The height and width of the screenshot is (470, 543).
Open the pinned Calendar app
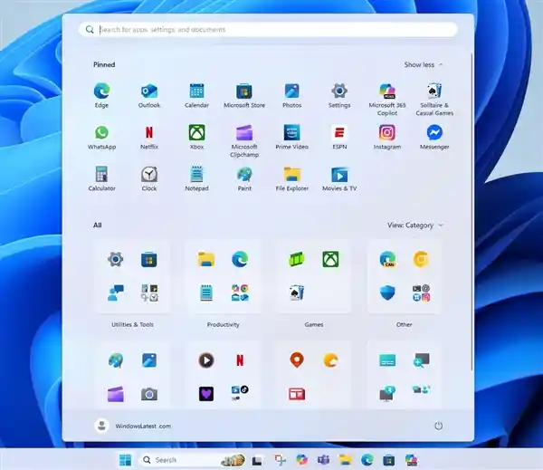(196, 96)
